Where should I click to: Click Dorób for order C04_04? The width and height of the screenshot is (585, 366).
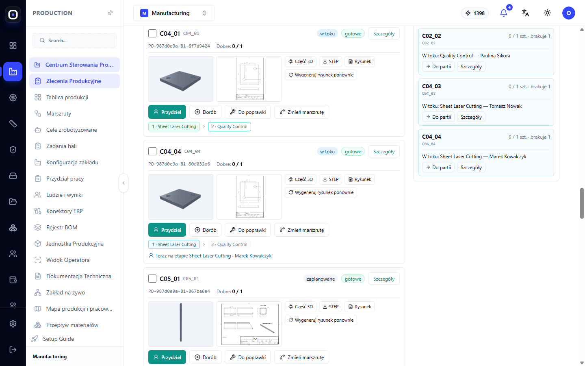click(x=205, y=230)
